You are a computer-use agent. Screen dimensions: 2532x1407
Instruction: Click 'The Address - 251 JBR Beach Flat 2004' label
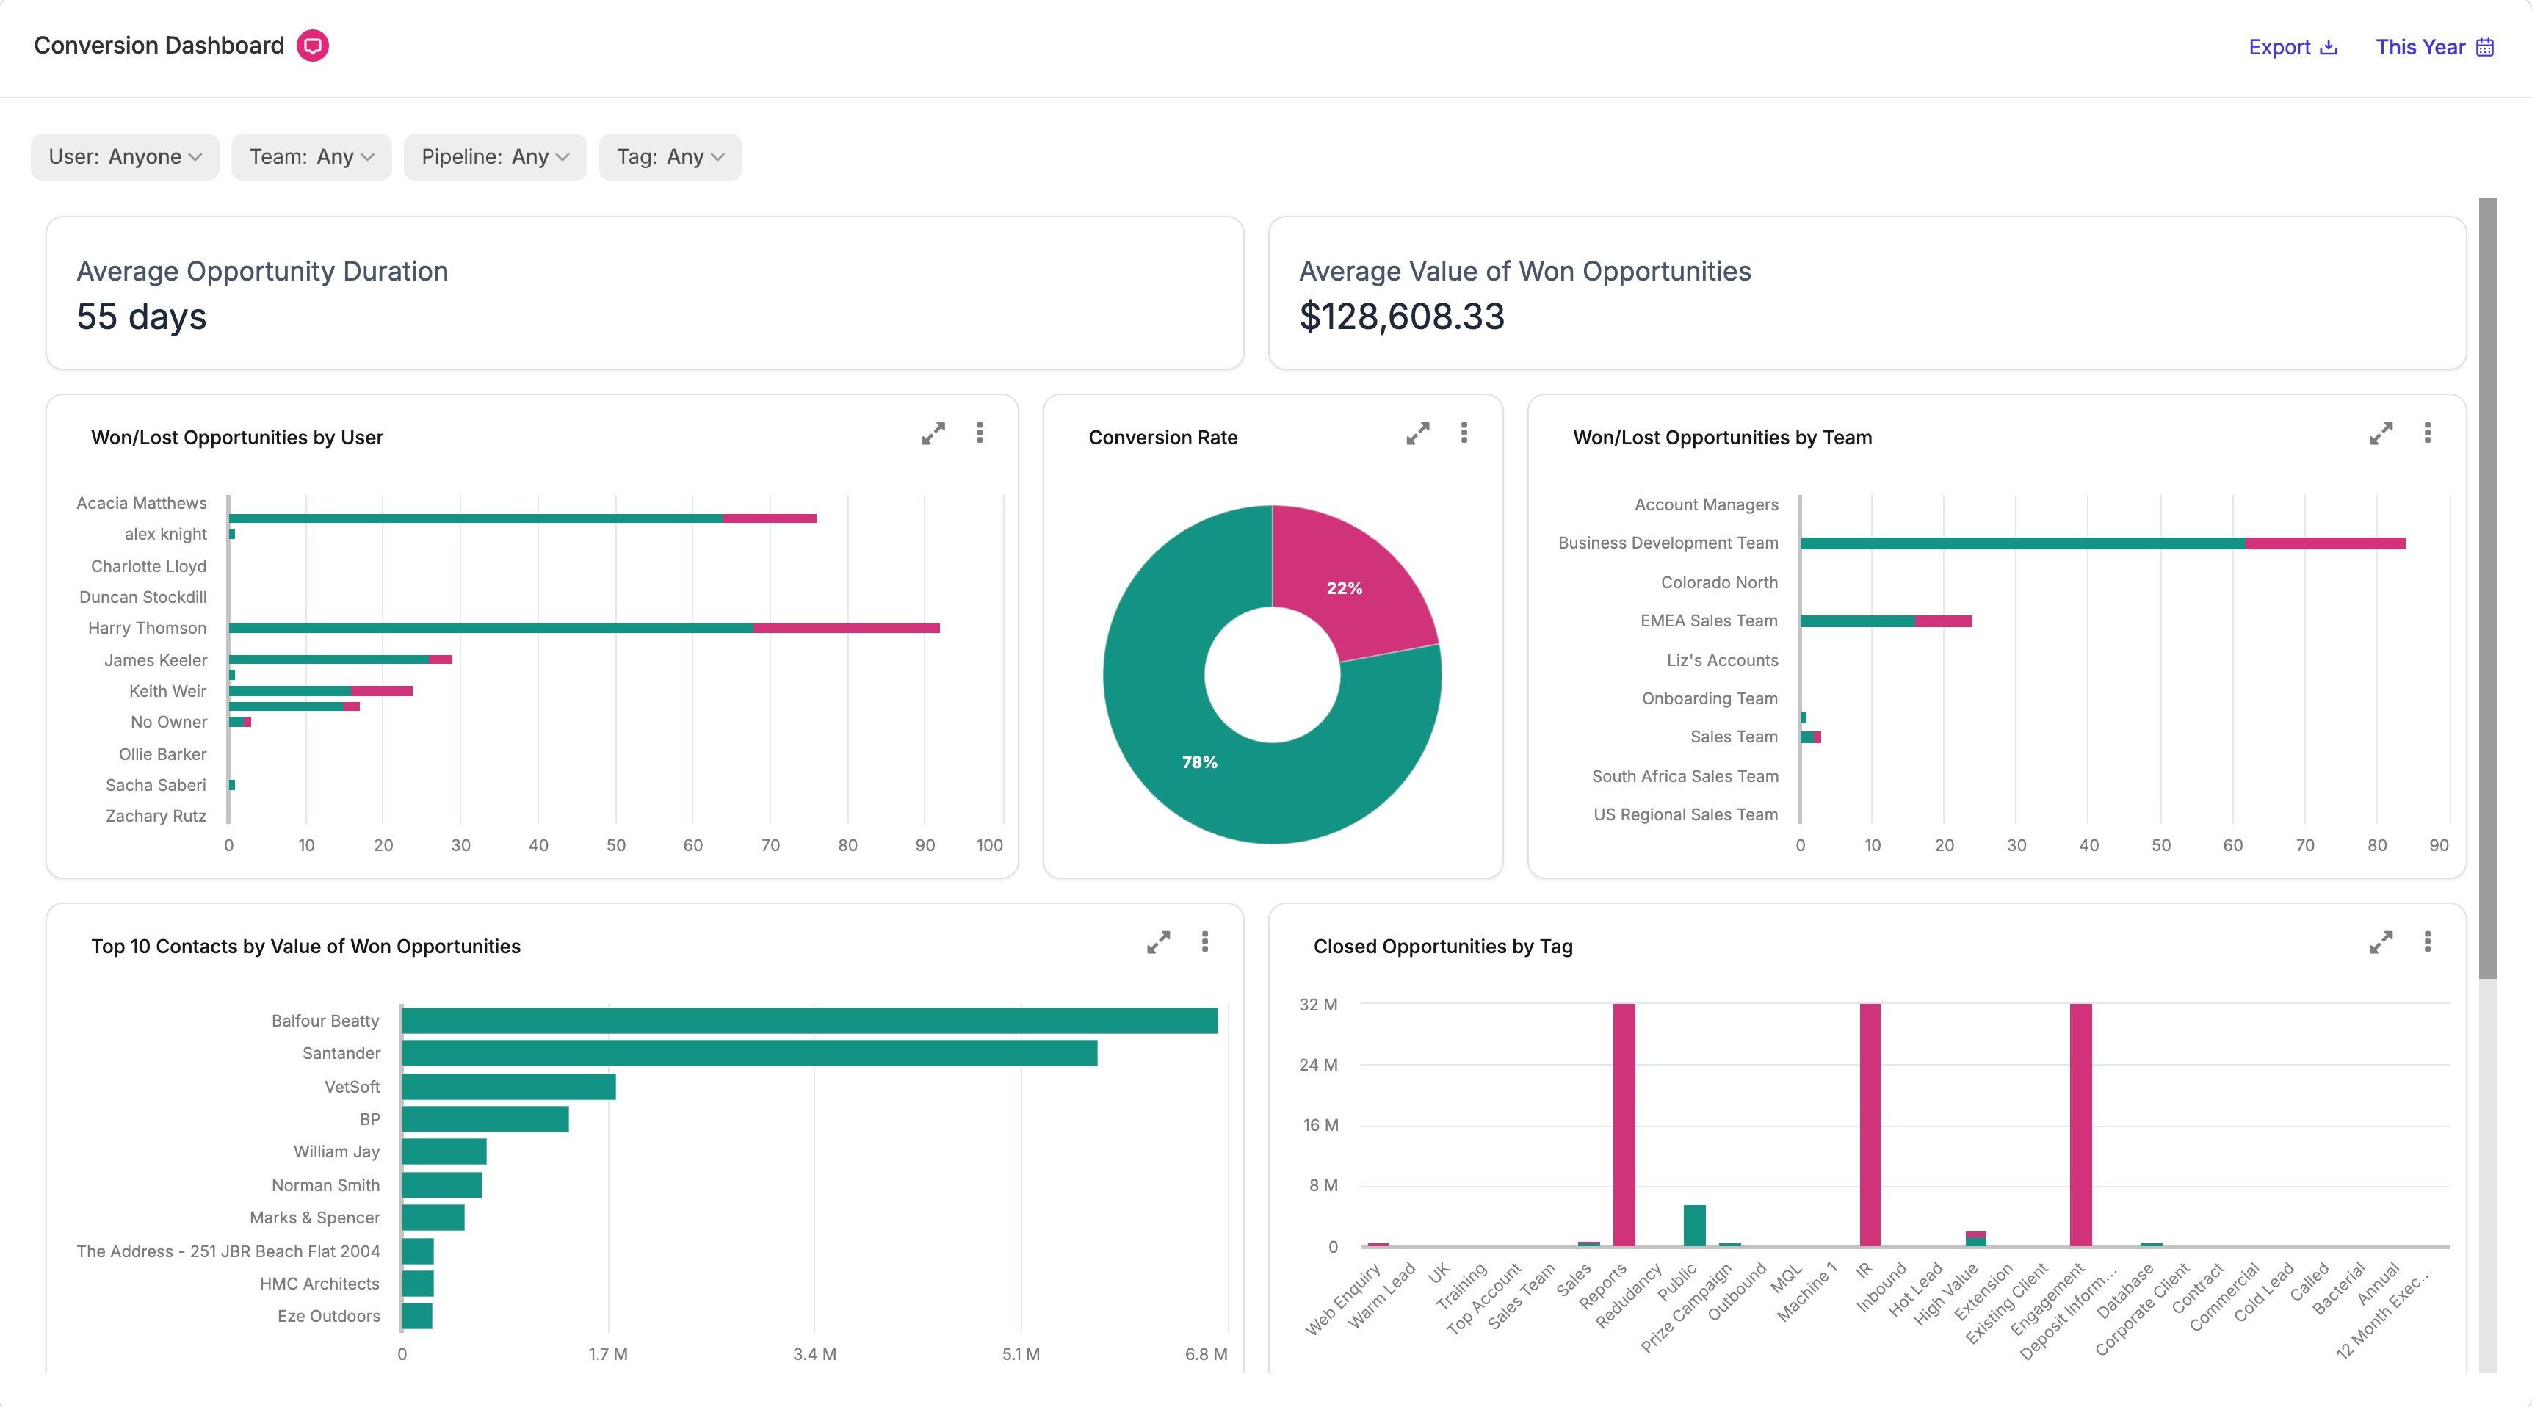pos(228,1251)
